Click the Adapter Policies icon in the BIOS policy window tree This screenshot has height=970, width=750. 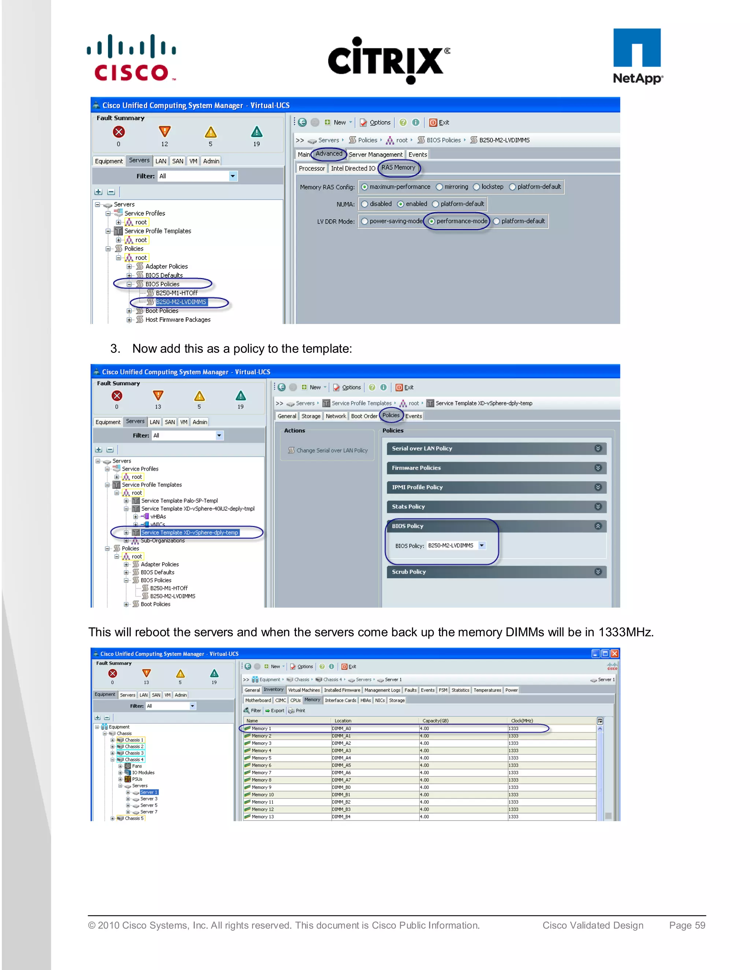coord(140,266)
